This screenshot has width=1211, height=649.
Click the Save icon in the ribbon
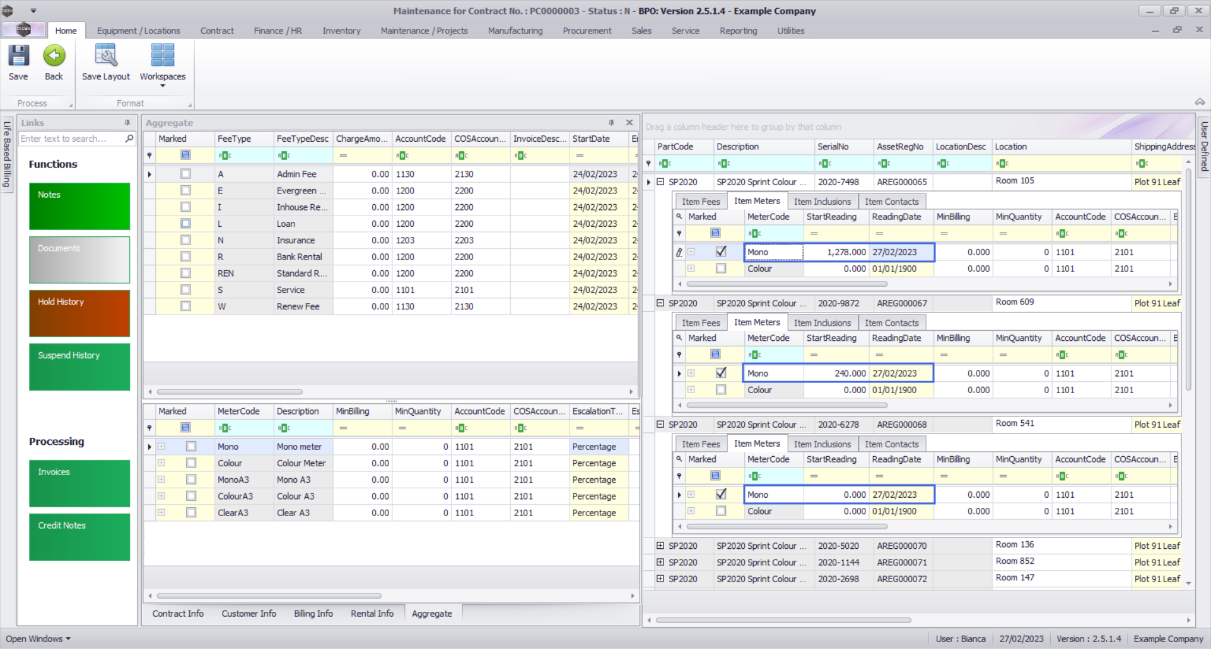coord(18,56)
